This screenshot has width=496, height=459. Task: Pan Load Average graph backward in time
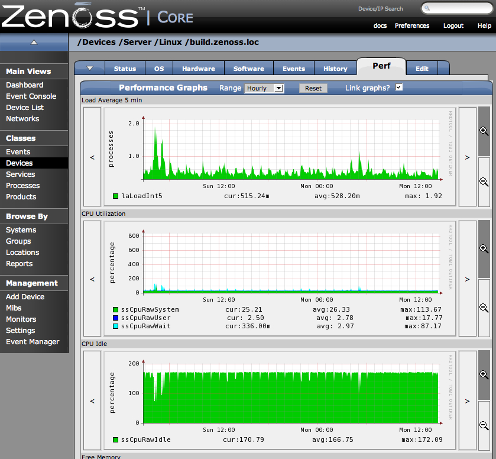pyautogui.click(x=92, y=157)
